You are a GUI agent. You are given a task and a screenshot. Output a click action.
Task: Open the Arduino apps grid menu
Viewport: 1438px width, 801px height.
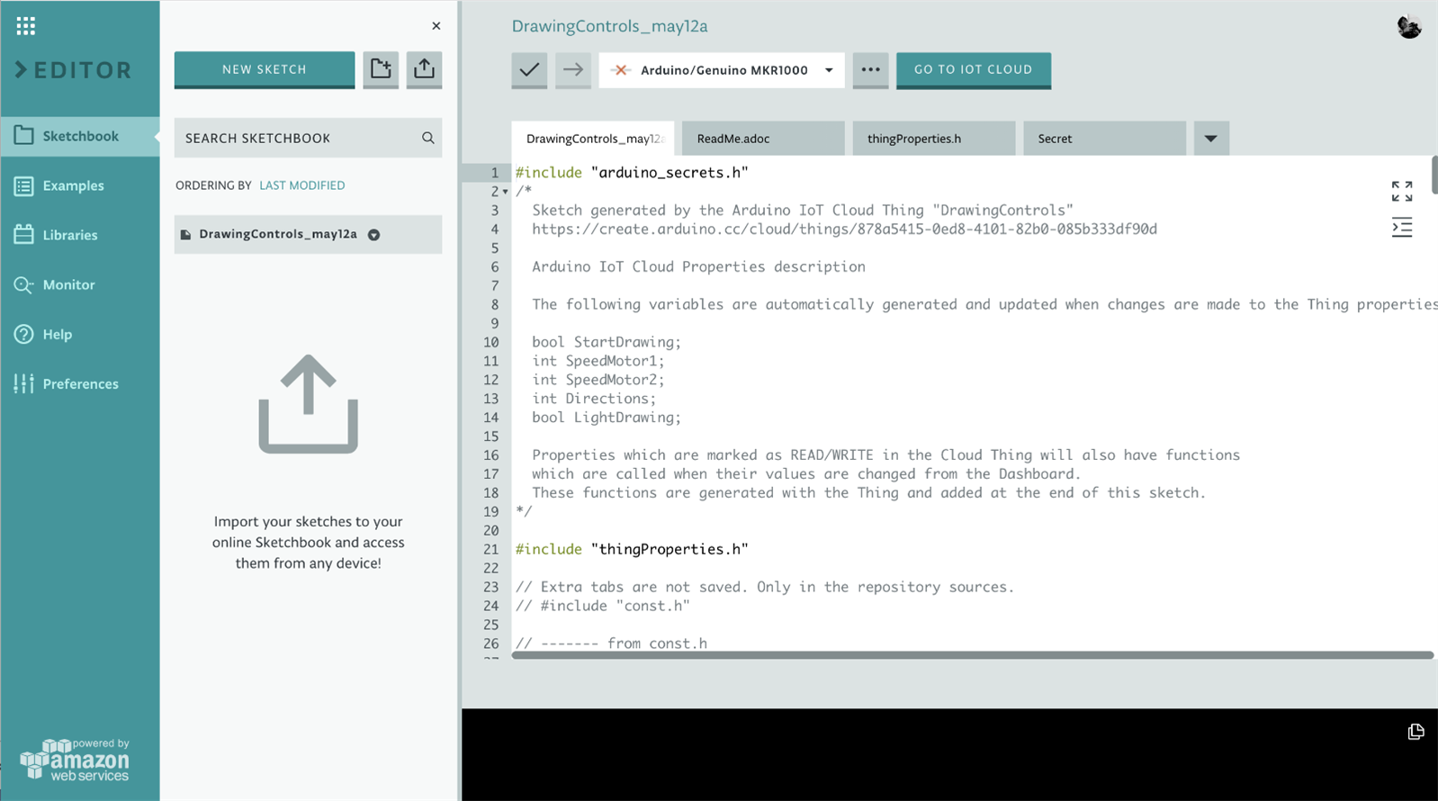(x=26, y=26)
